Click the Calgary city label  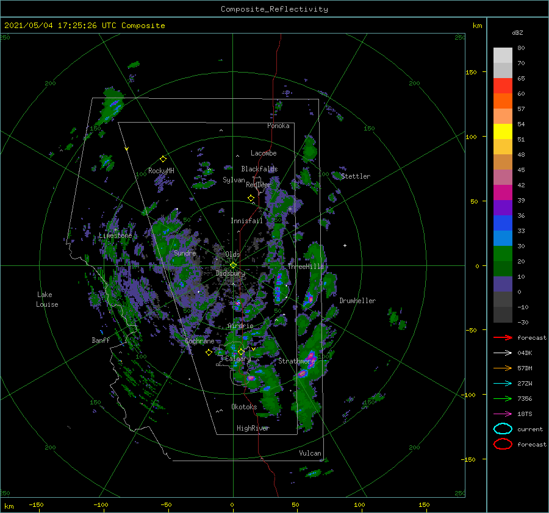pyautogui.click(x=238, y=359)
